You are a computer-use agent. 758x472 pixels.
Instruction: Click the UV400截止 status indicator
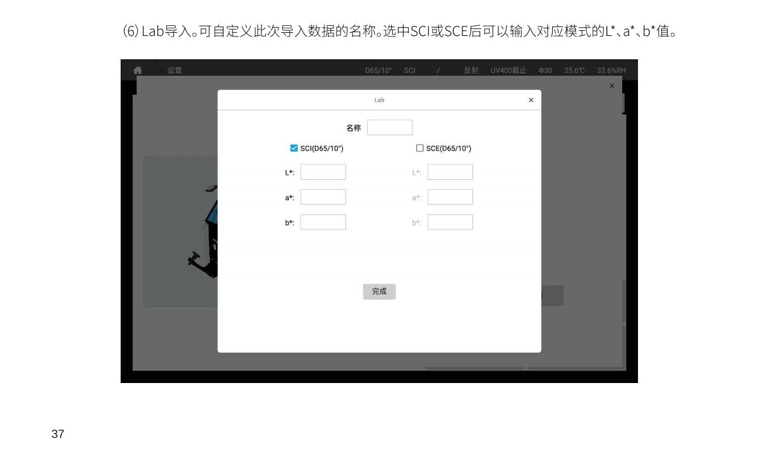(508, 70)
